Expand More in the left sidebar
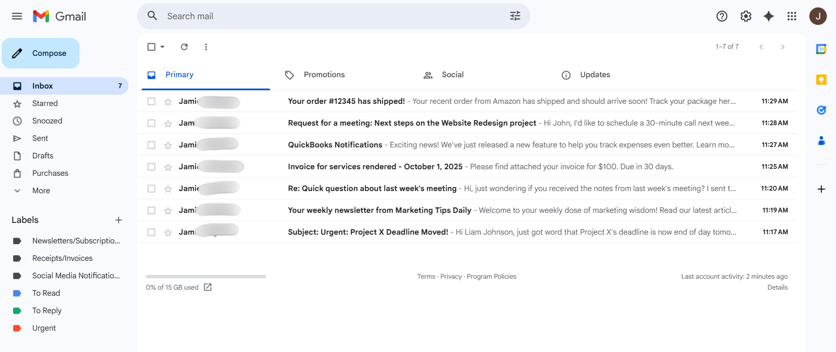Screen dimensions: 836x352 pos(41,191)
